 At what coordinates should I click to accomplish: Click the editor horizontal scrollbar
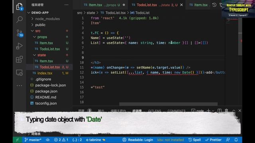coord(168,104)
